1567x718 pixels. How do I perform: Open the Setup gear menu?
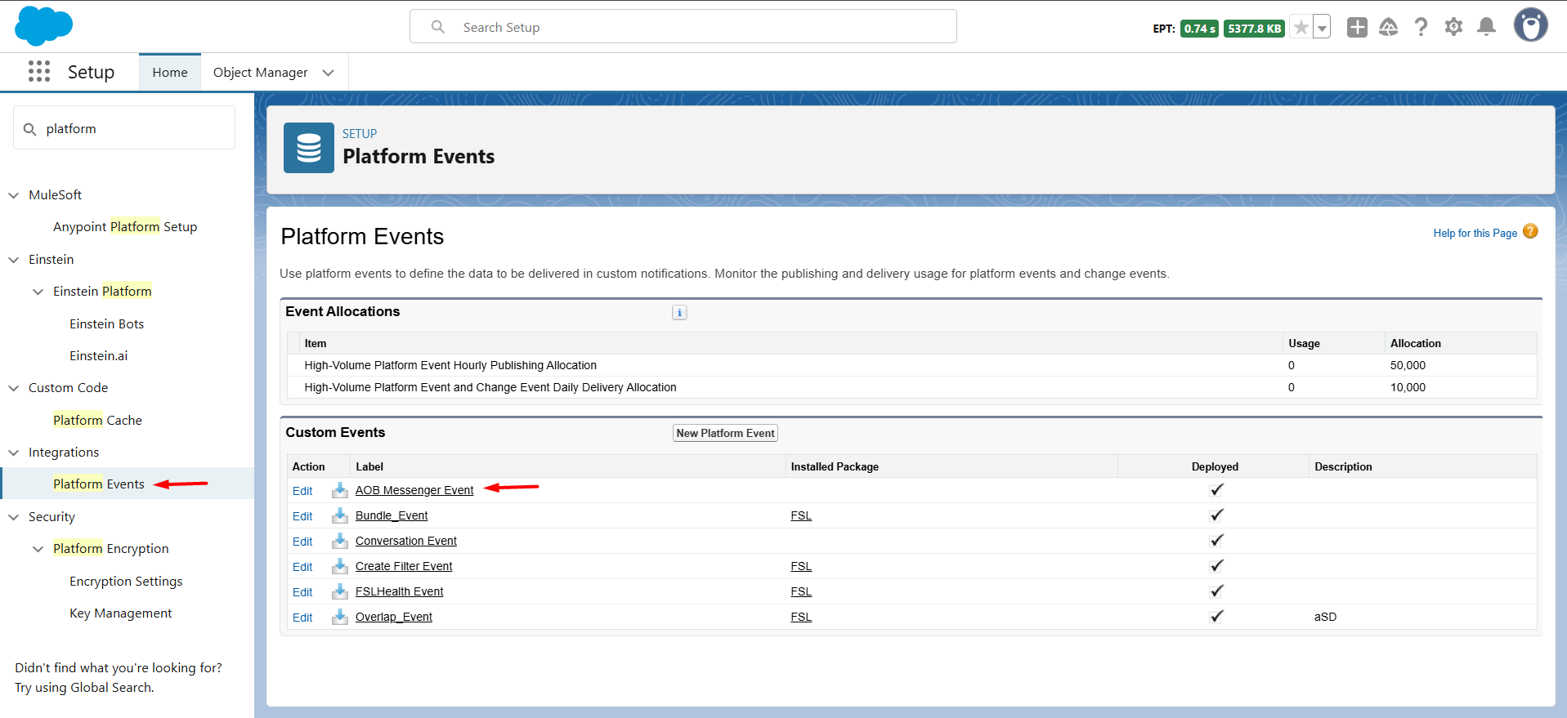pos(1453,27)
